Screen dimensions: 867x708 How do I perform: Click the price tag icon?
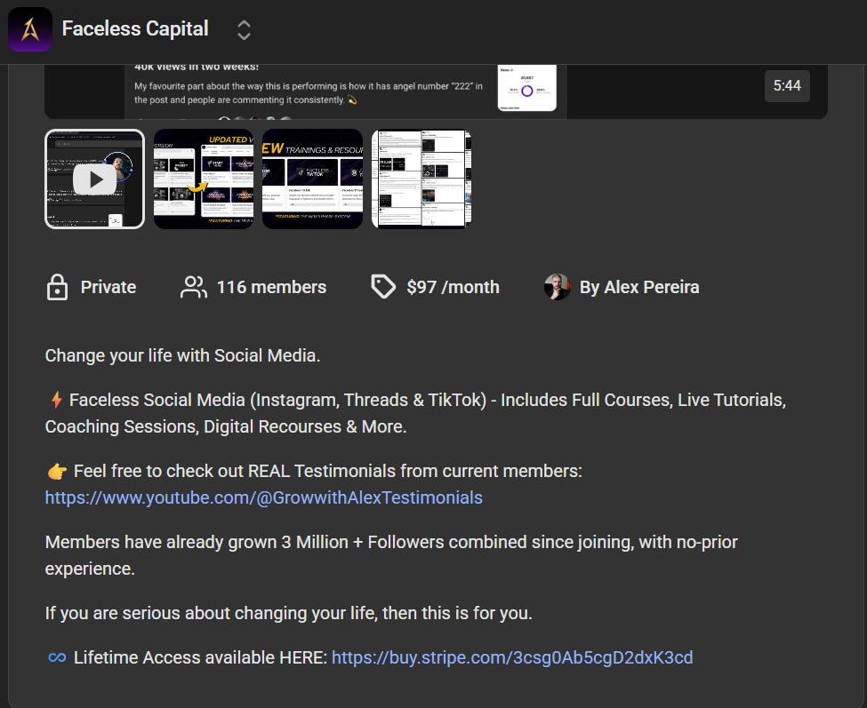(383, 287)
